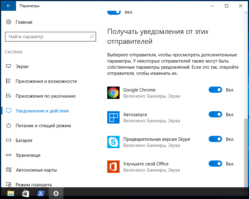Click the Найти параметр search field

[x=51, y=37]
